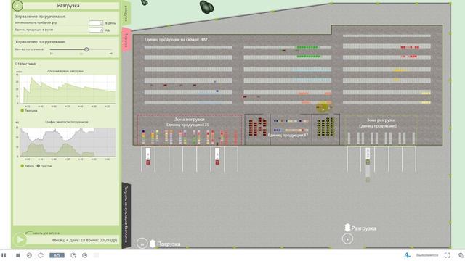
Task: Click the Разгрузка chart legend item
Action: click(x=29, y=111)
